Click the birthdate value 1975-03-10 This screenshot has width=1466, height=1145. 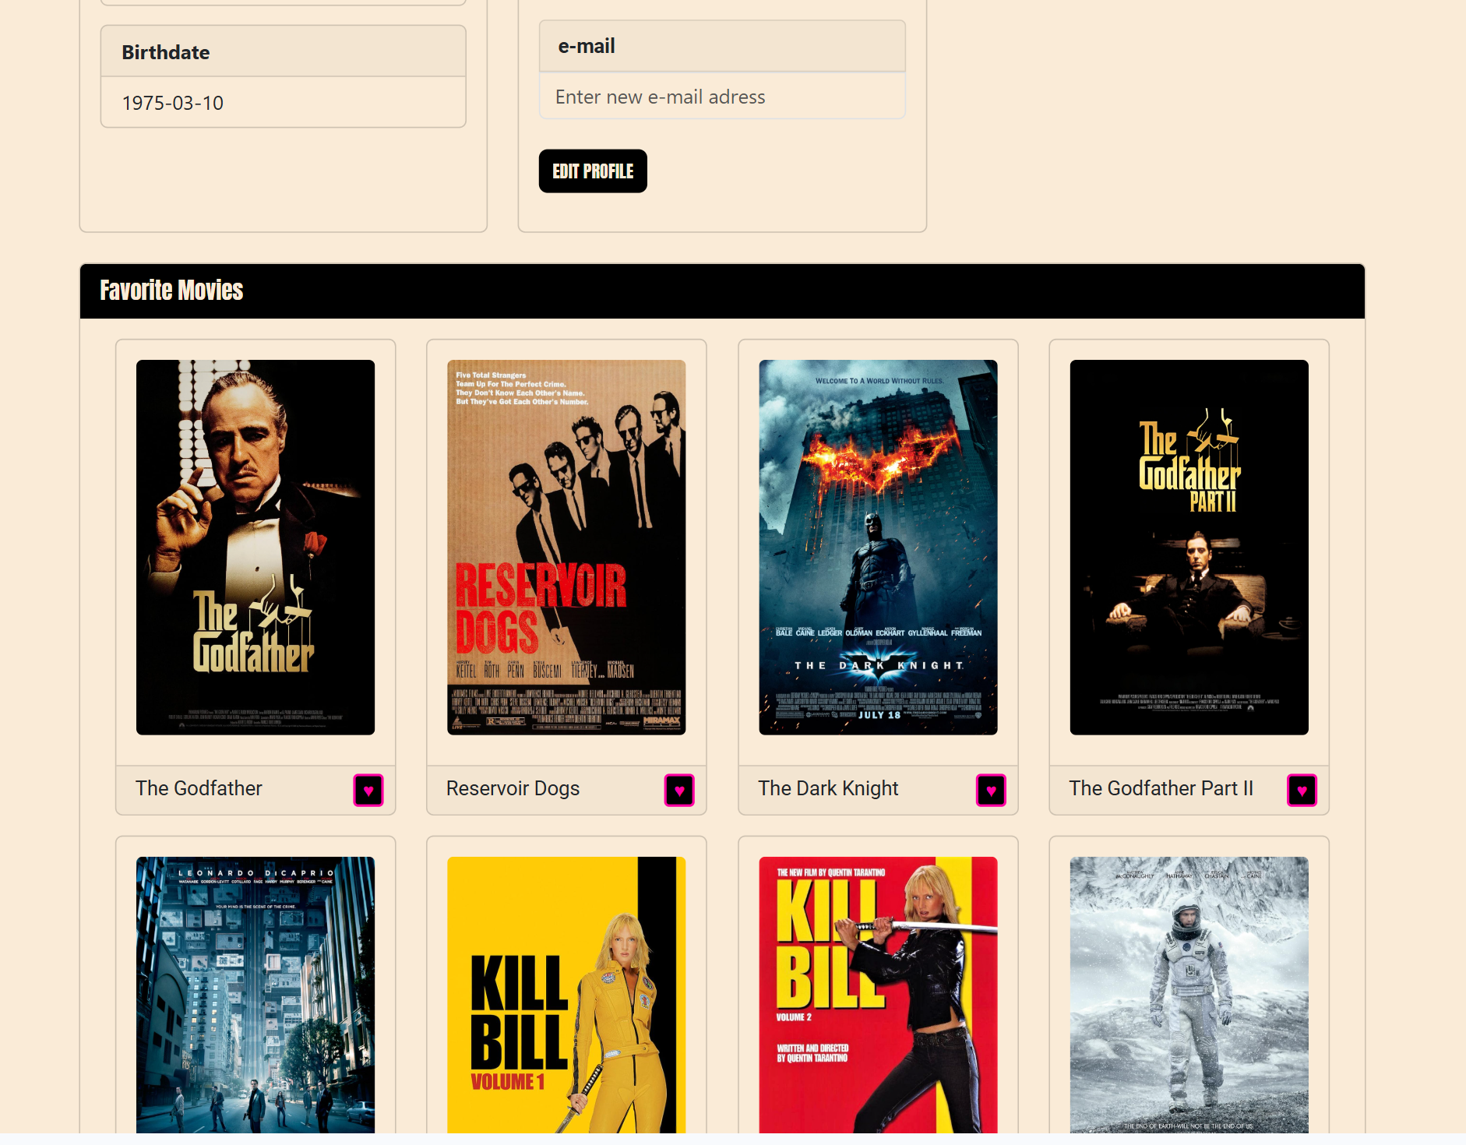click(x=172, y=103)
